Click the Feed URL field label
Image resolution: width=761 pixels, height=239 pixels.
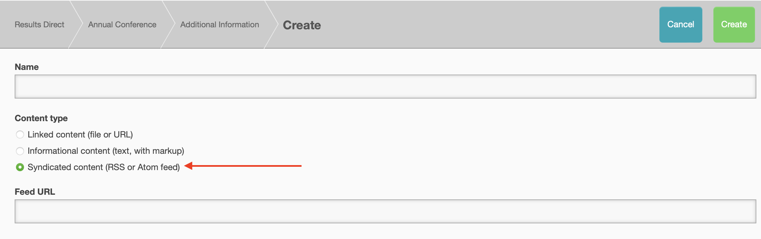pos(35,192)
